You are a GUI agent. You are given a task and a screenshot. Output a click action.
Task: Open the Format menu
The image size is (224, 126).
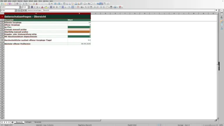pyautogui.click(x=20, y=1)
